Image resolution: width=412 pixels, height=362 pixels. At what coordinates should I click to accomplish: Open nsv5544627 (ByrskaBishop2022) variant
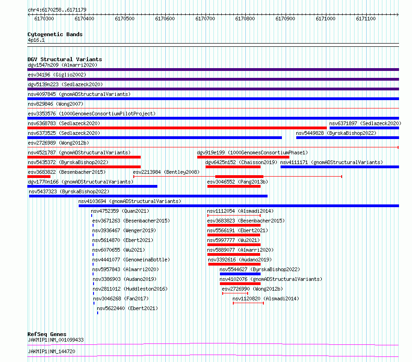point(260,269)
